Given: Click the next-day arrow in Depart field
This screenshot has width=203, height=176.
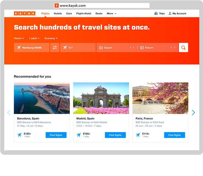Looking at the screenshot, I should point(134,48).
